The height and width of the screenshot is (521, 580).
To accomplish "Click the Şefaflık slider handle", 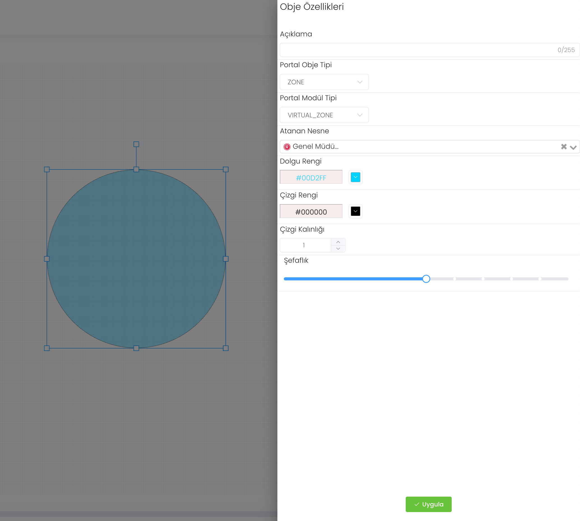I will pyautogui.click(x=426, y=279).
